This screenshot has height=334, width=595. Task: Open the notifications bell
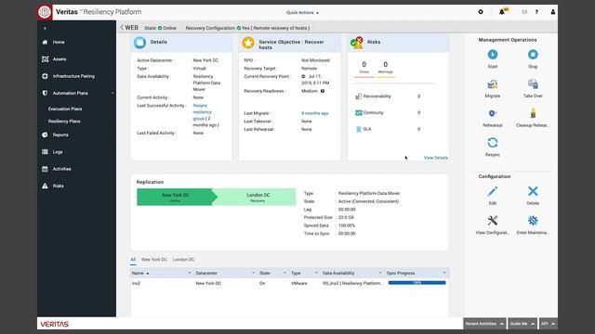tap(502, 12)
